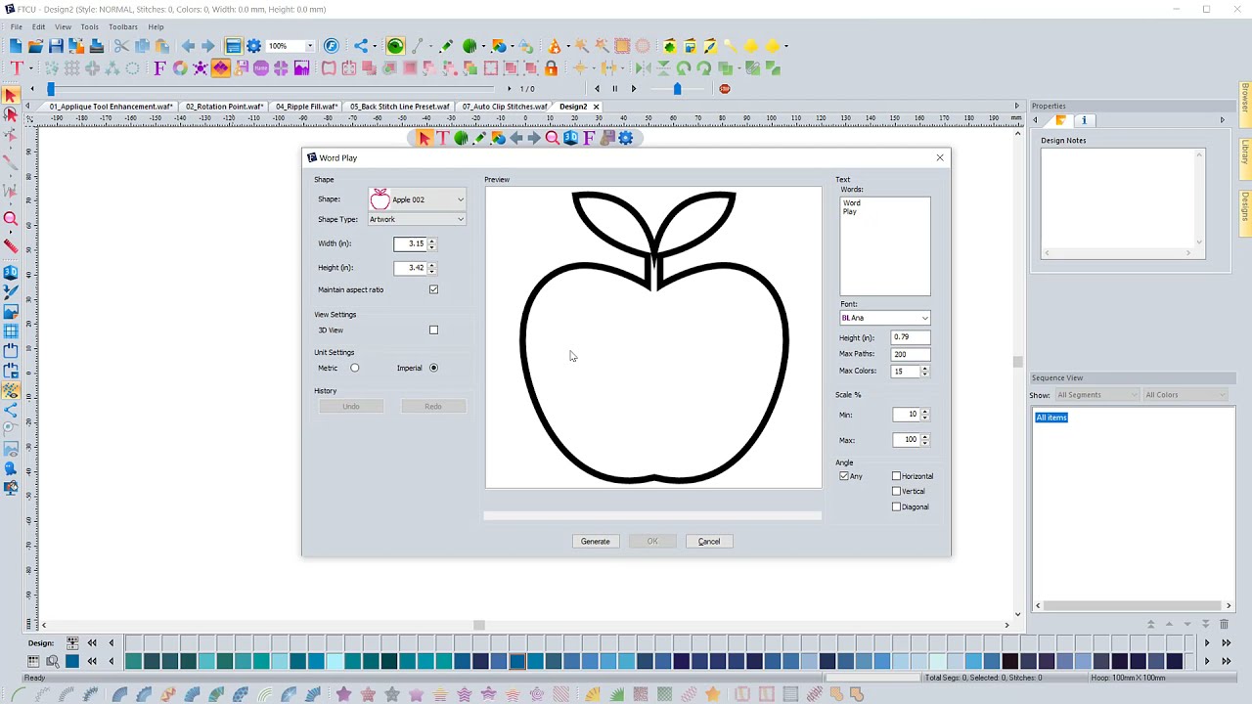Check the Horizontal angle checkbox

tap(896, 476)
